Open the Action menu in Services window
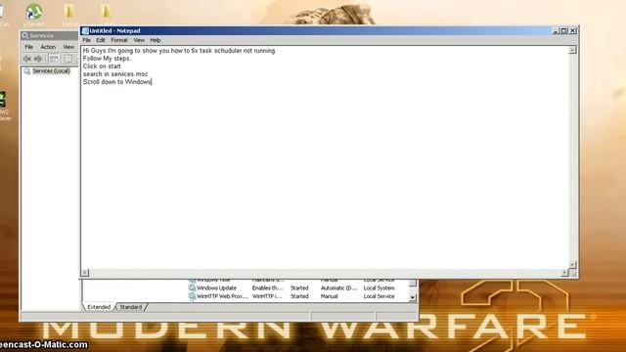The height and width of the screenshot is (352, 626). tap(48, 47)
